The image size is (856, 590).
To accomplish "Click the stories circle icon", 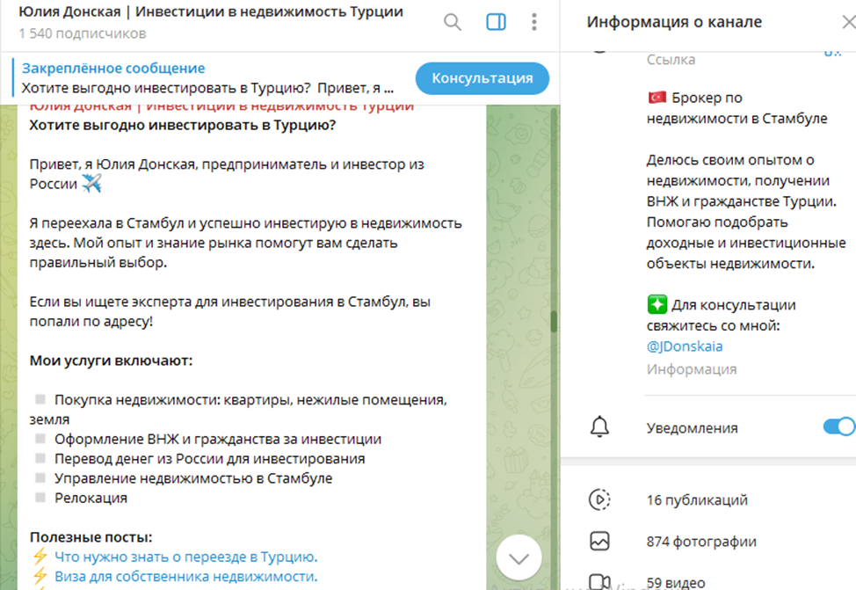I will coord(599,499).
